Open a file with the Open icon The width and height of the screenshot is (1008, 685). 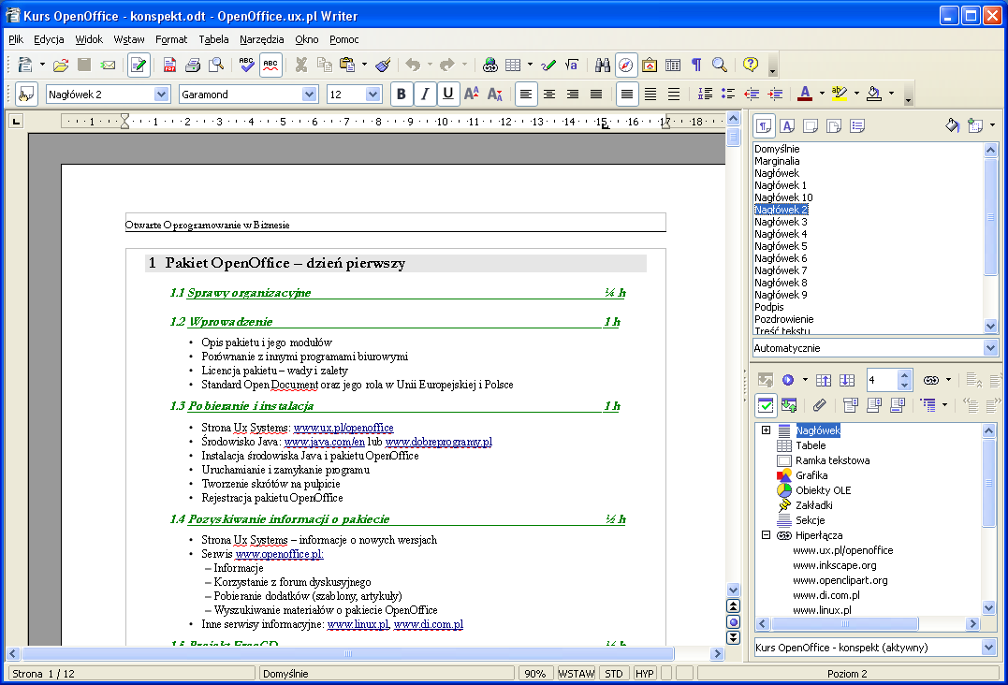pos(61,65)
